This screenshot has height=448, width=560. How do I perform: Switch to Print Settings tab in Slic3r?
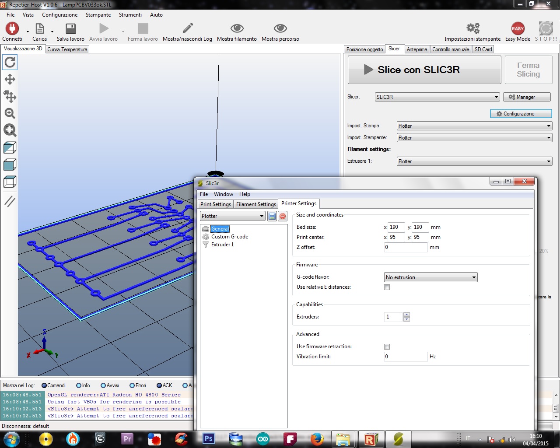pos(216,204)
